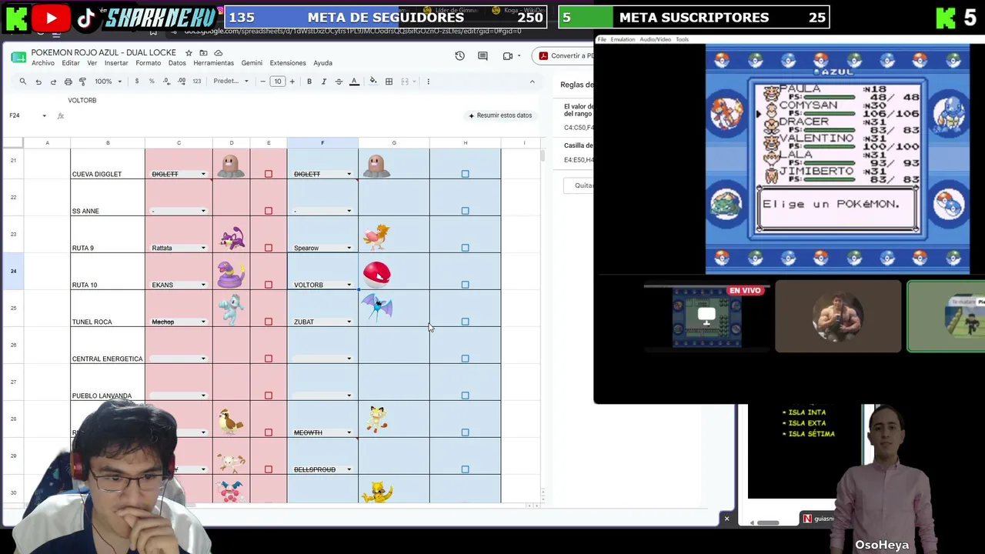
Task: Tick the red checkbox in CUEVA DIGGLET row
Action: click(x=269, y=174)
